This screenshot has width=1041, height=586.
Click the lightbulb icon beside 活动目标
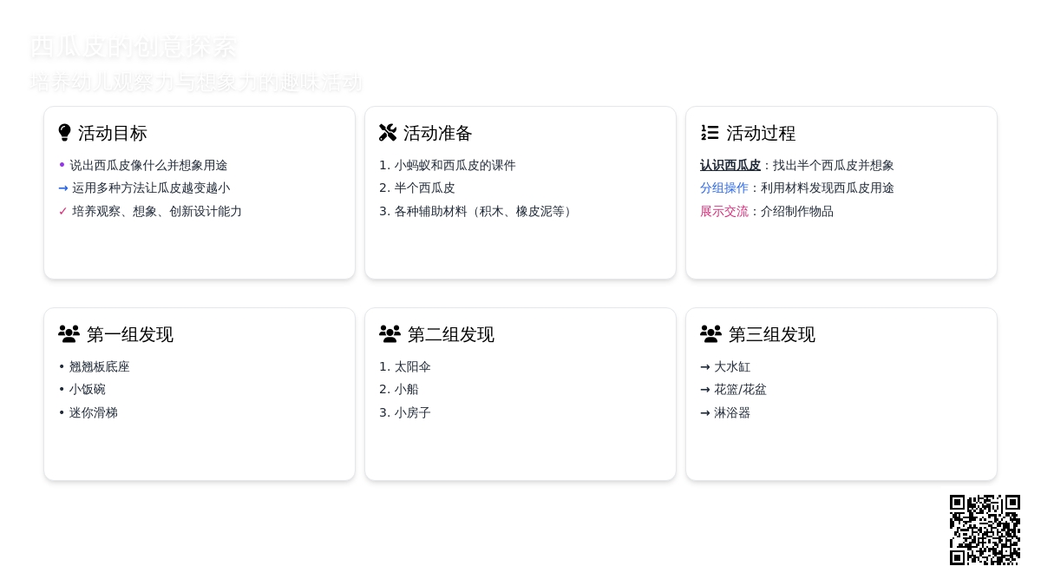65,133
